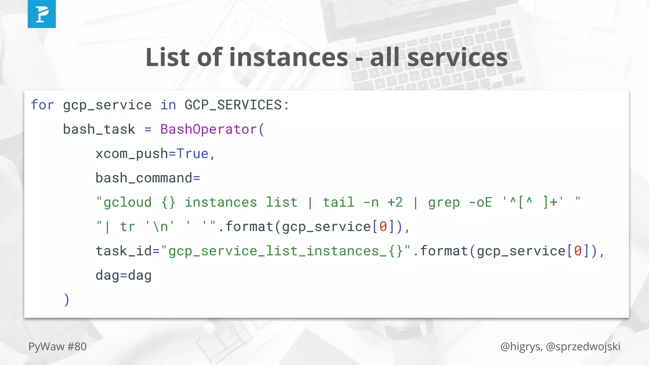This screenshot has width=649, height=365.
Task: Click the 'dag=dag' code line
Action: 124,275
